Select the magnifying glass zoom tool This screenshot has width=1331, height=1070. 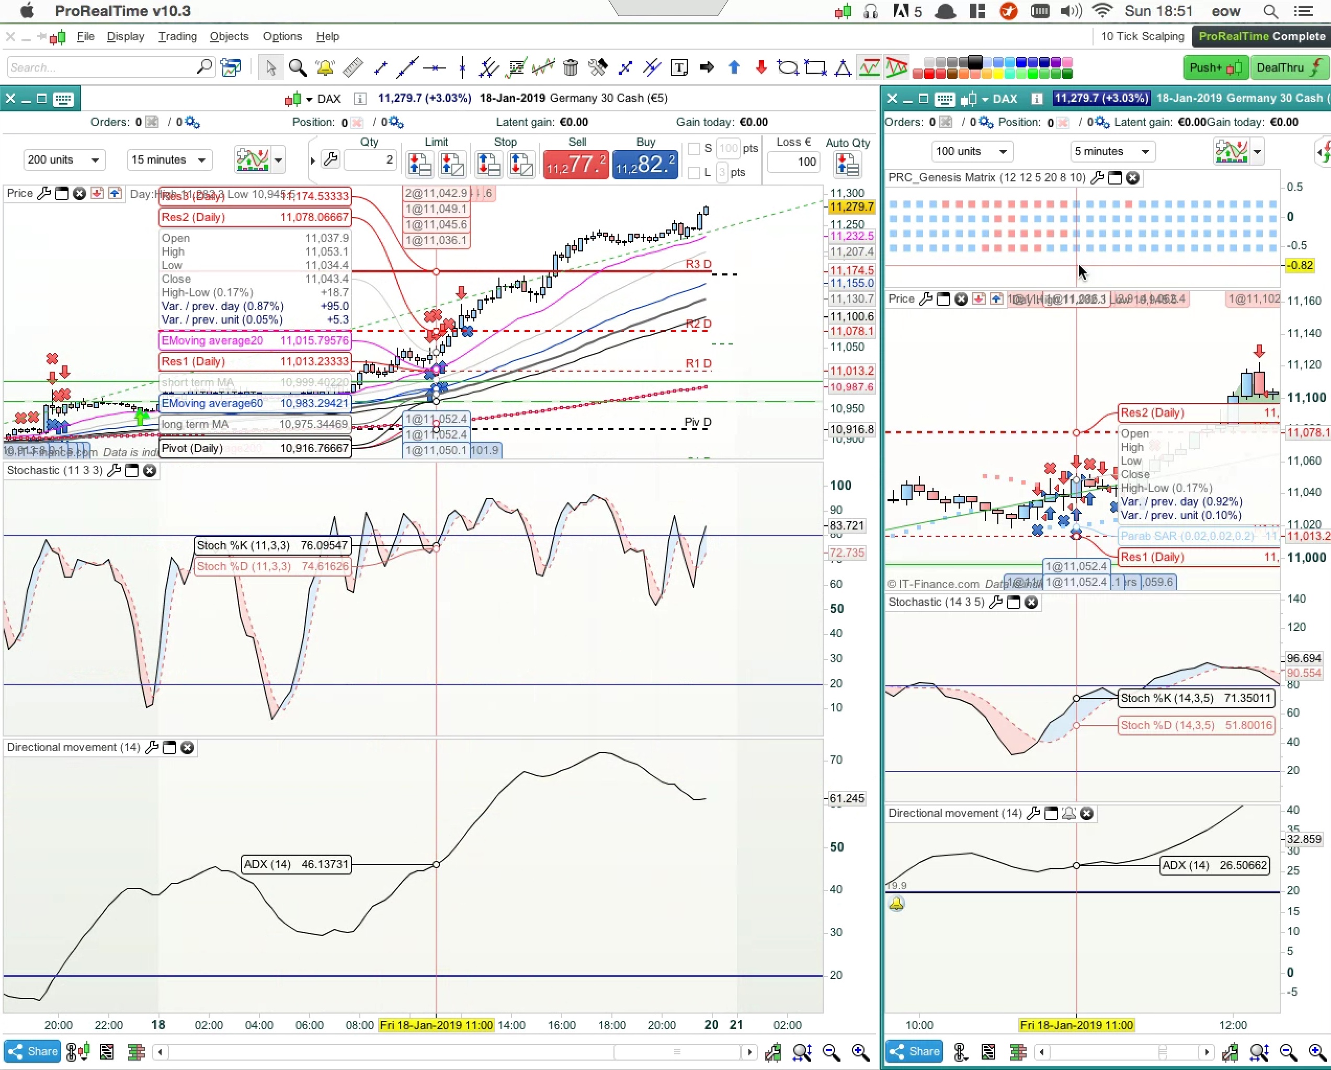pyautogui.click(x=298, y=67)
